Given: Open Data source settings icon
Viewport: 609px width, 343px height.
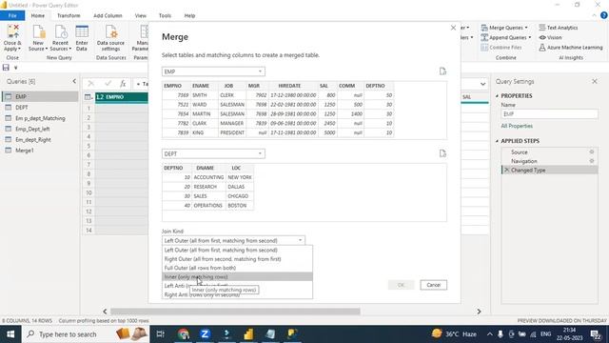Looking at the screenshot, I should click(110, 31).
